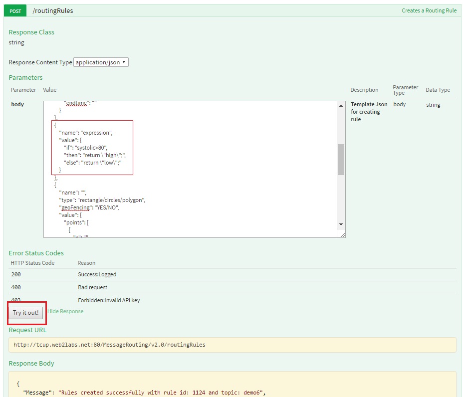The width and height of the screenshot is (465, 397).
Task: Click the Data Type column header
Action: tap(438, 90)
